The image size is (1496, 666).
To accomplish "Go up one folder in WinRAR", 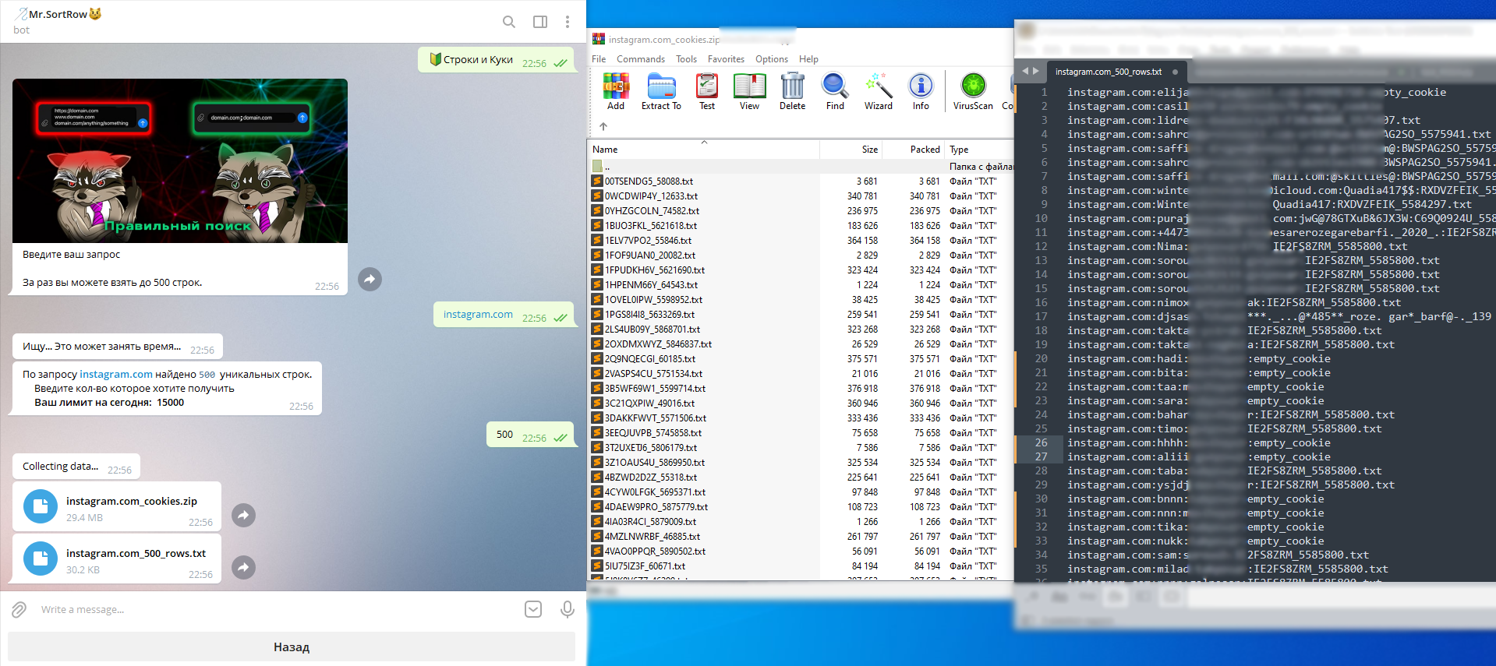I will [603, 126].
